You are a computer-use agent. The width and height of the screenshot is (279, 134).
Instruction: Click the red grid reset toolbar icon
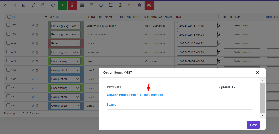click(149, 5)
